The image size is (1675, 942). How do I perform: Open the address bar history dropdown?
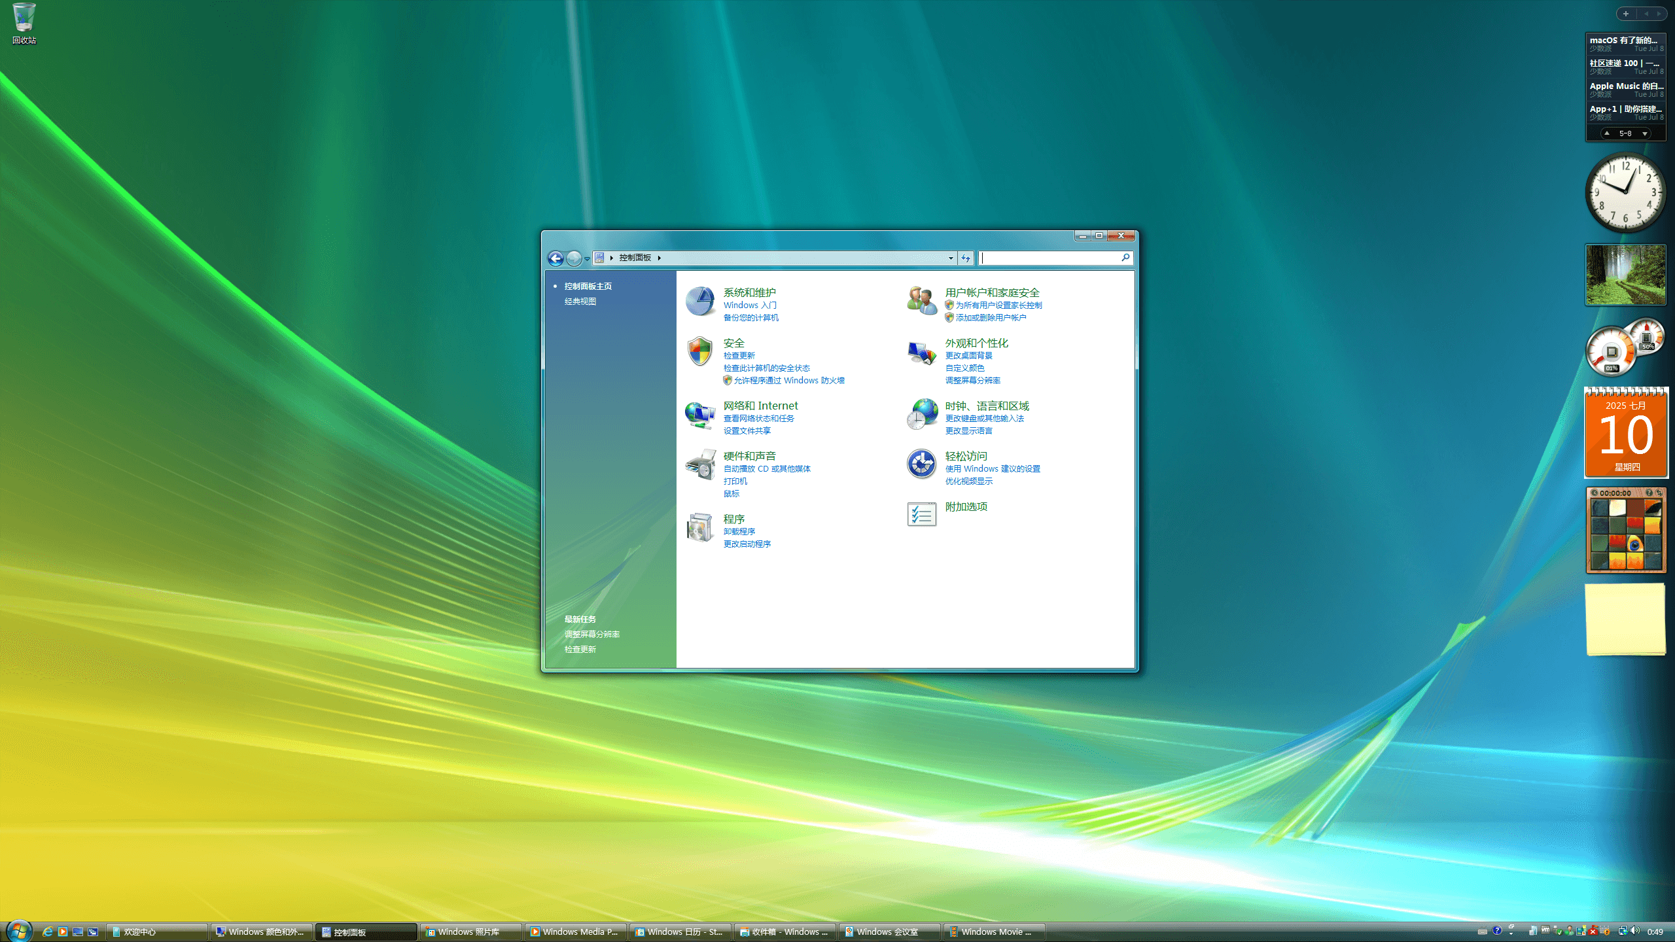click(x=951, y=258)
